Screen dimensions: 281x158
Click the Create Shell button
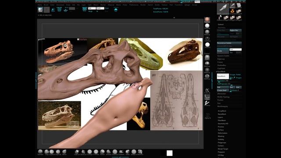pos(223,90)
